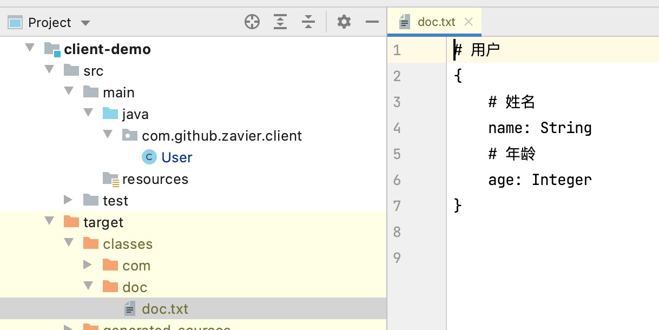
Task: Click the doc.txt tab file icon
Action: click(x=405, y=22)
